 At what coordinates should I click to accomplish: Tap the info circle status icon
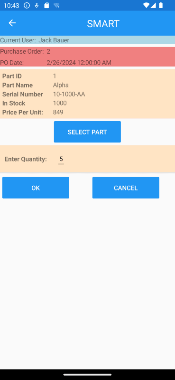coord(27,5)
